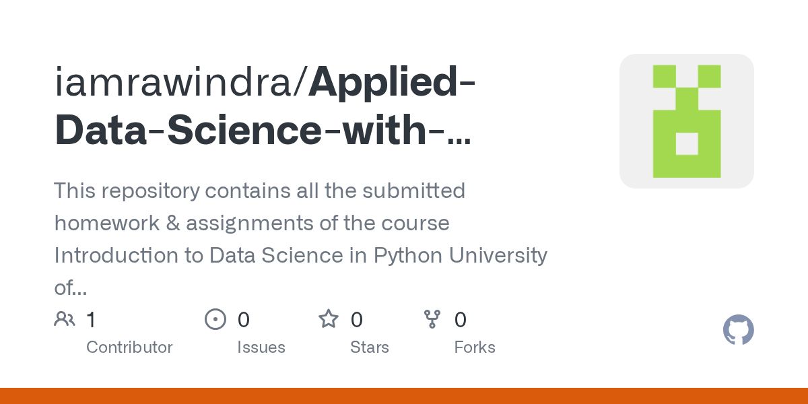The height and width of the screenshot is (404, 808).
Task: Click the zero count above Issues
Action: point(244,320)
